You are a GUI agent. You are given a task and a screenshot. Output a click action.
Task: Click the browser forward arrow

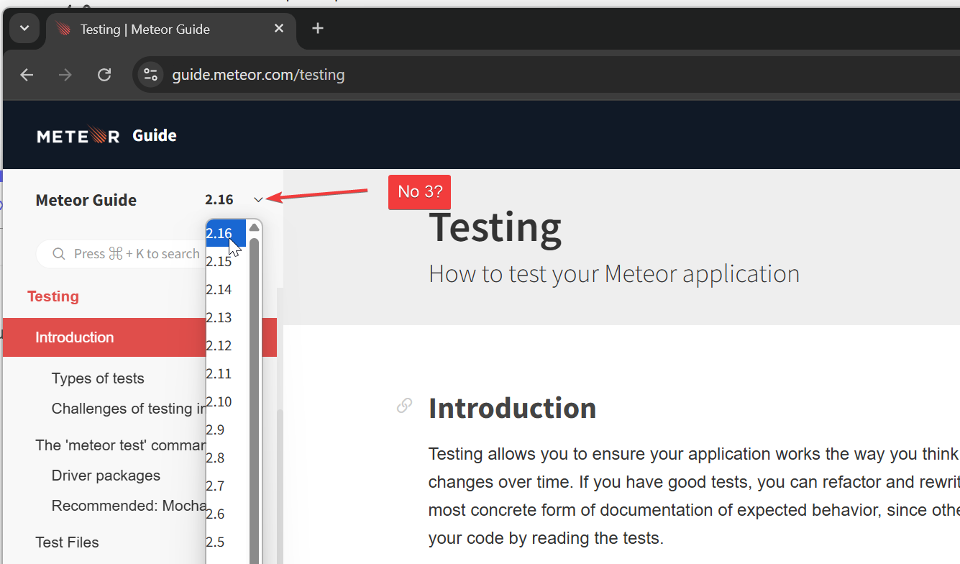(x=65, y=75)
